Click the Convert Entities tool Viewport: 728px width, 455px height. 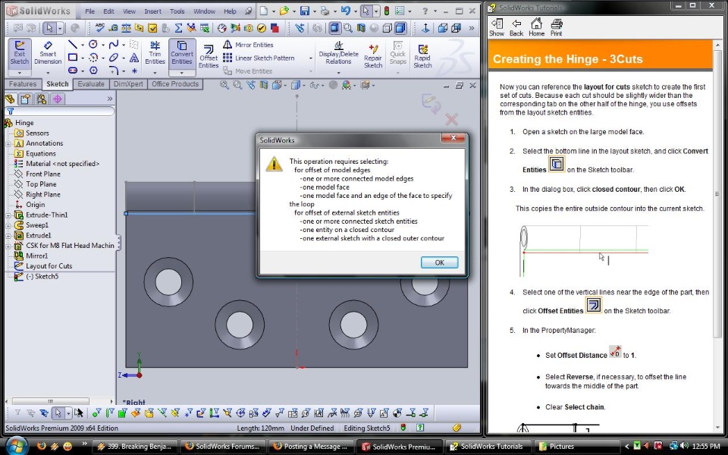coord(181,52)
